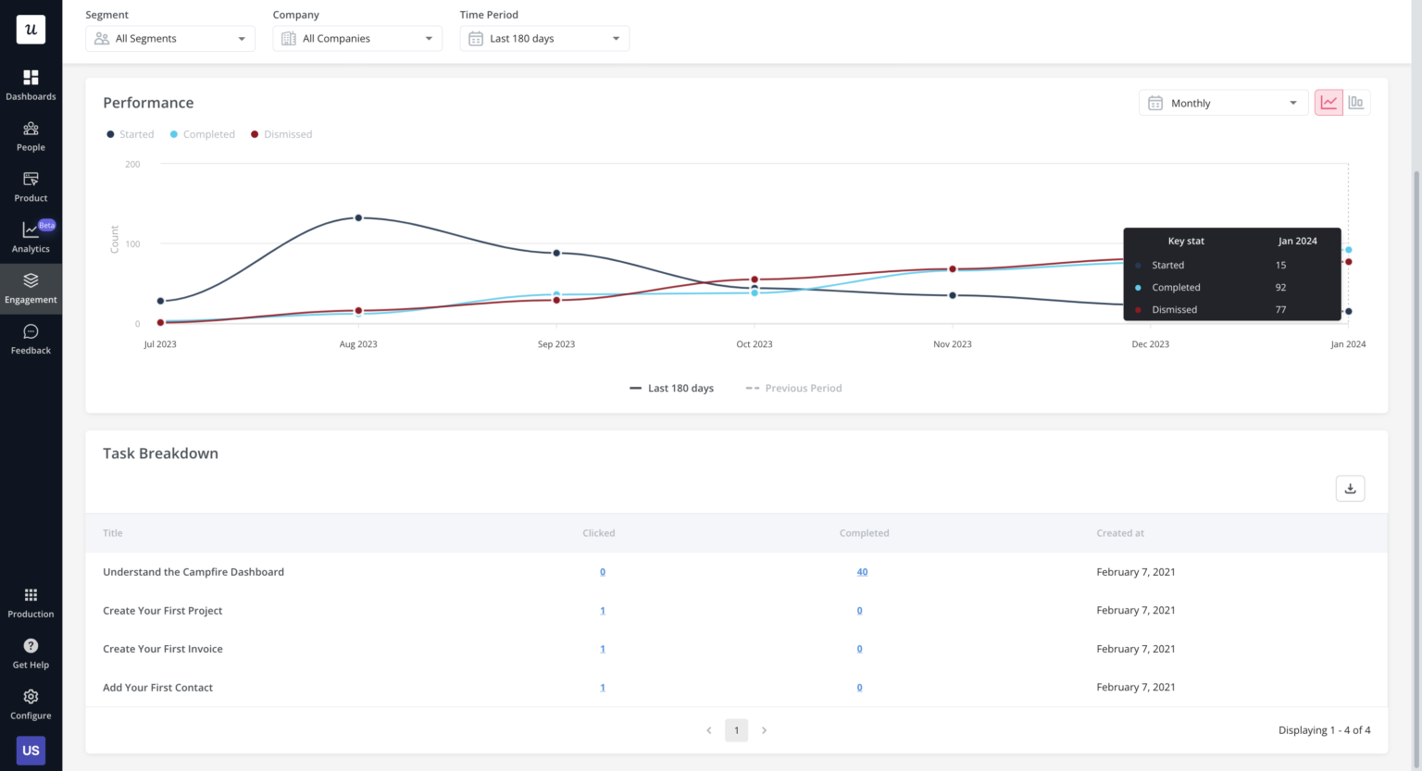Open the Last 180 days time period selector
The height and width of the screenshot is (771, 1422).
click(543, 38)
